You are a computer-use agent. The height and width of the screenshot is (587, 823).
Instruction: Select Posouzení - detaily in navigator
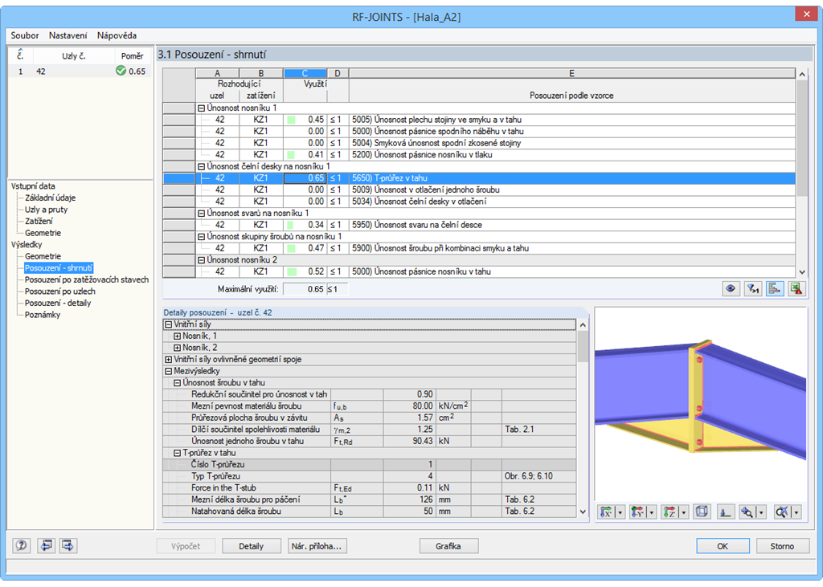click(x=58, y=304)
